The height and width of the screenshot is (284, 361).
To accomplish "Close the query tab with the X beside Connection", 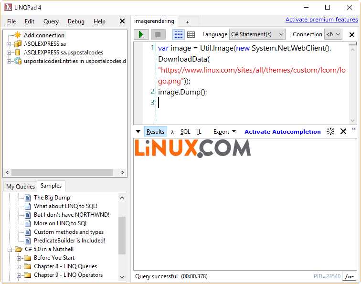I will (x=351, y=35).
